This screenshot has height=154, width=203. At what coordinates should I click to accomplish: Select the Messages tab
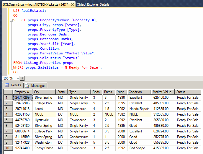tap(35, 86)
